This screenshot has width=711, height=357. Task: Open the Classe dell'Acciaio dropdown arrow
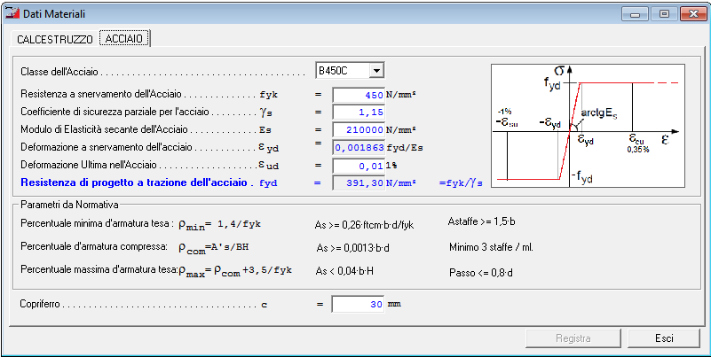(376, 71)
